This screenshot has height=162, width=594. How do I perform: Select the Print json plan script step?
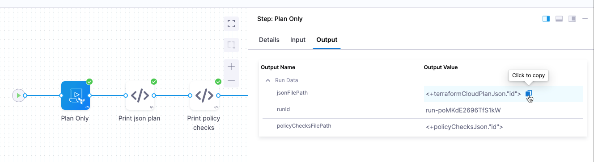click(x=140, y=96)
